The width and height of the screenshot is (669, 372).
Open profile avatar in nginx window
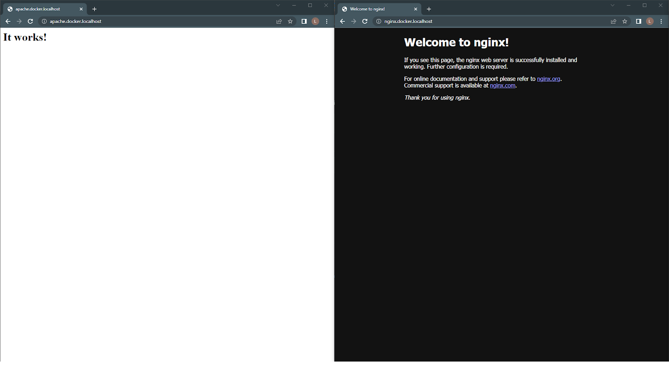[x=650, y=21]
